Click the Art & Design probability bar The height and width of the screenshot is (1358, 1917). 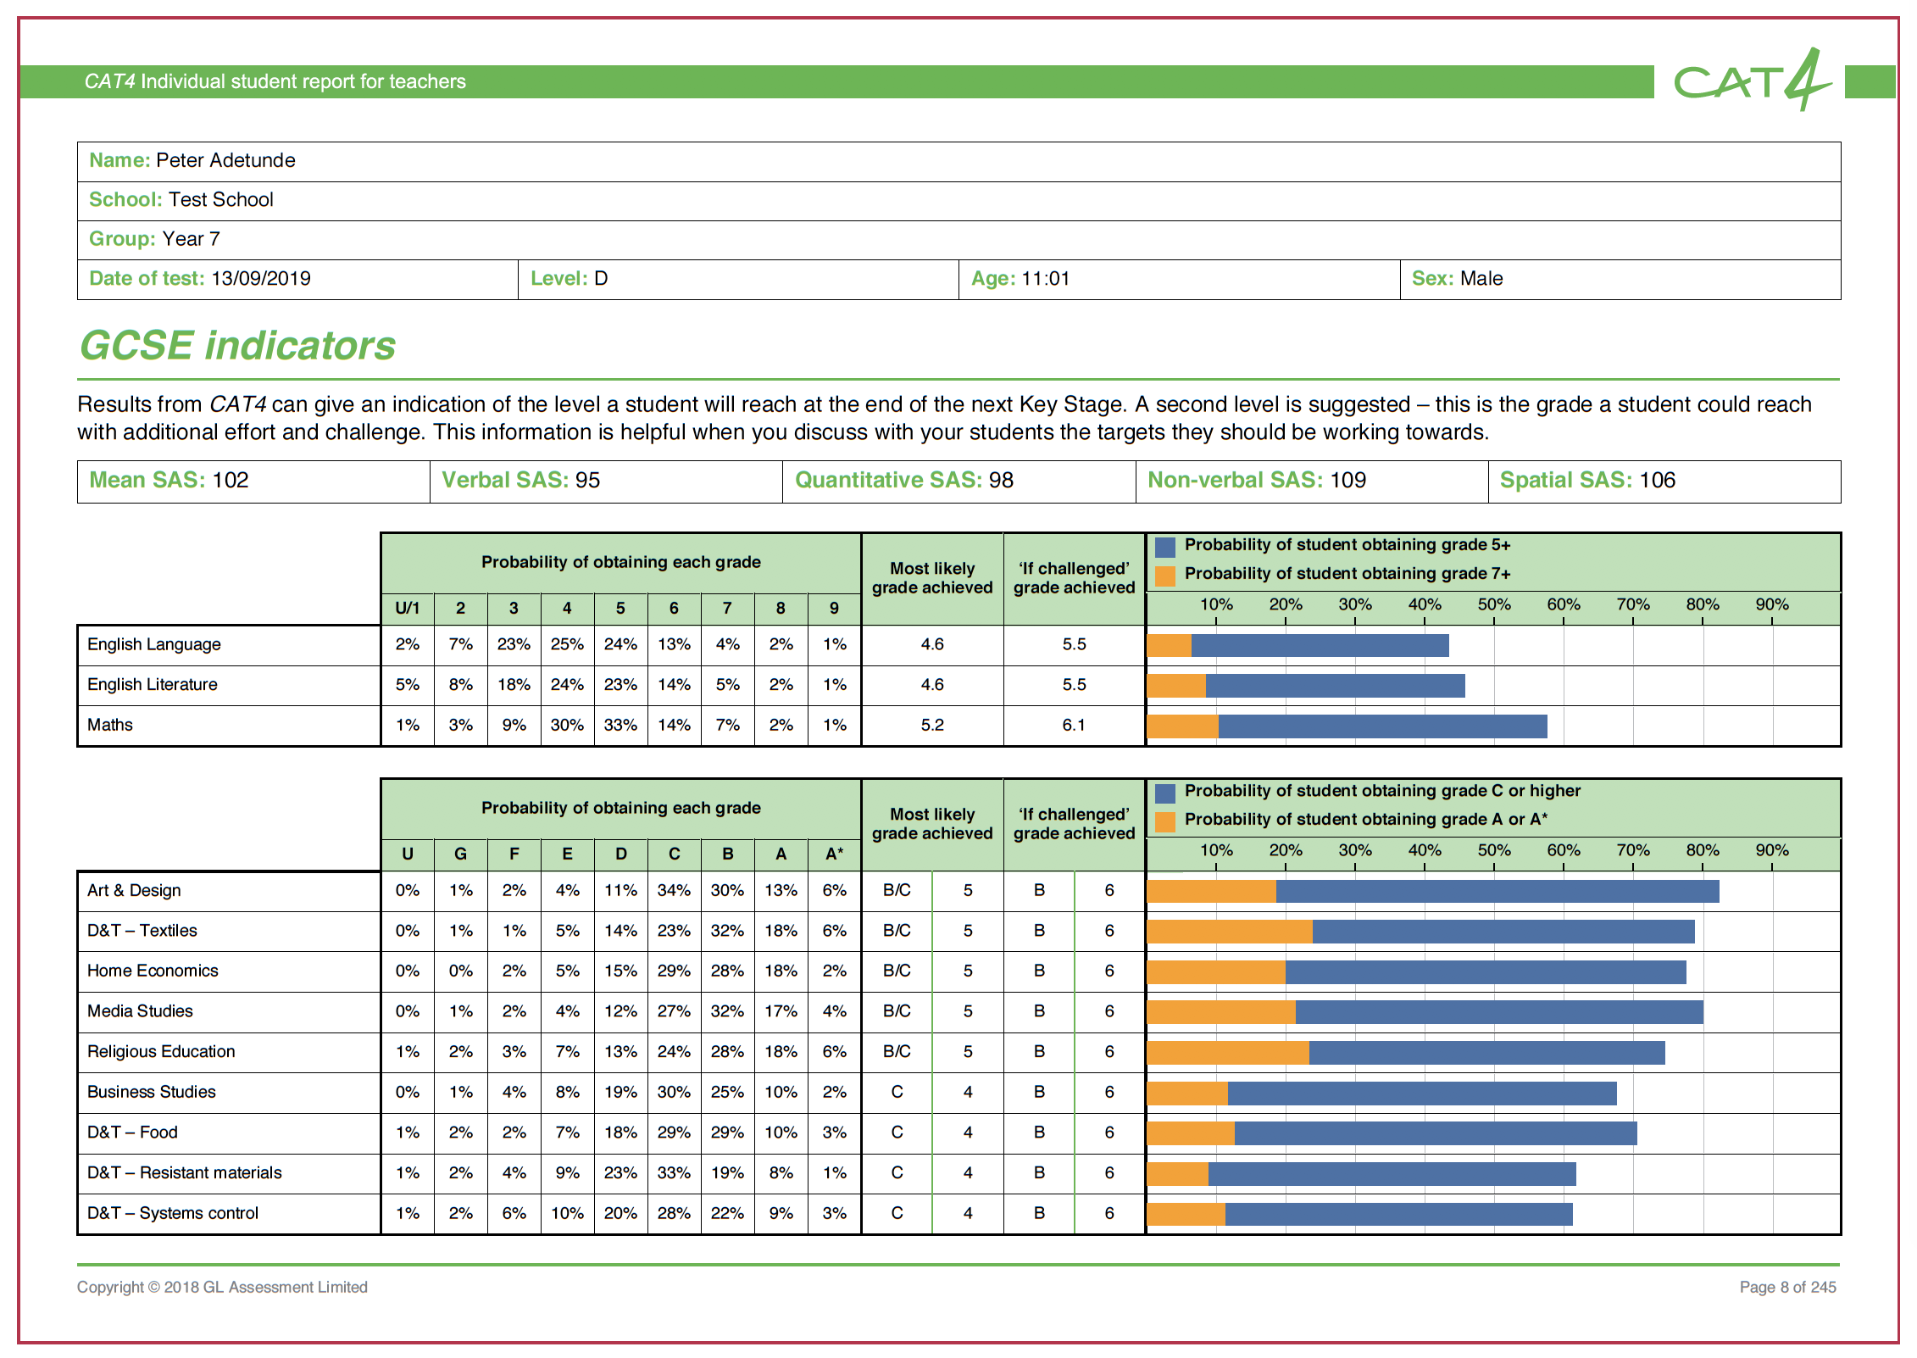tap(1433, 891)
